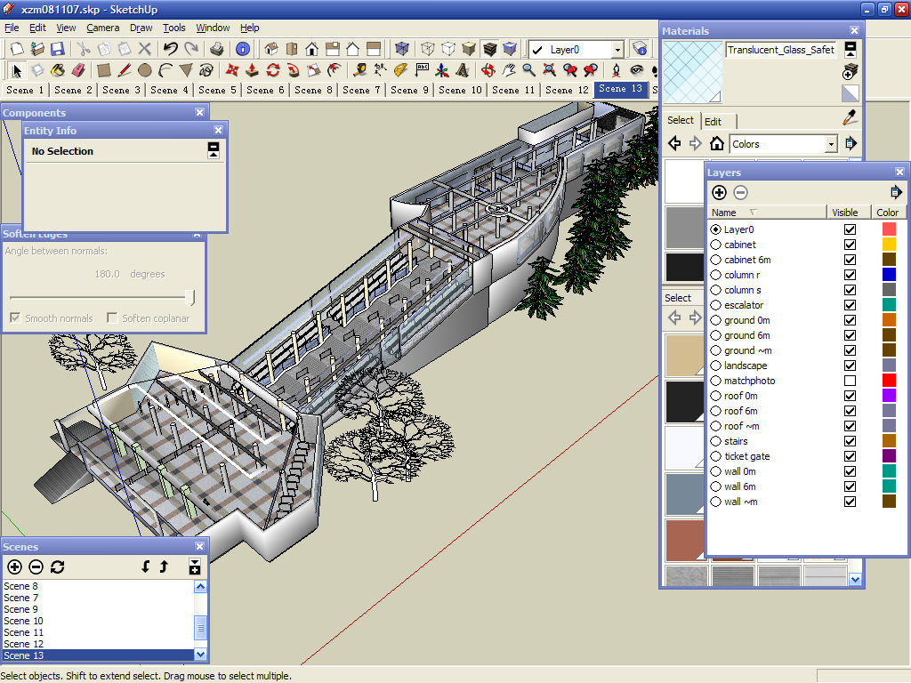Open the Layer0 toolbar dropdown

click(617, 50)
